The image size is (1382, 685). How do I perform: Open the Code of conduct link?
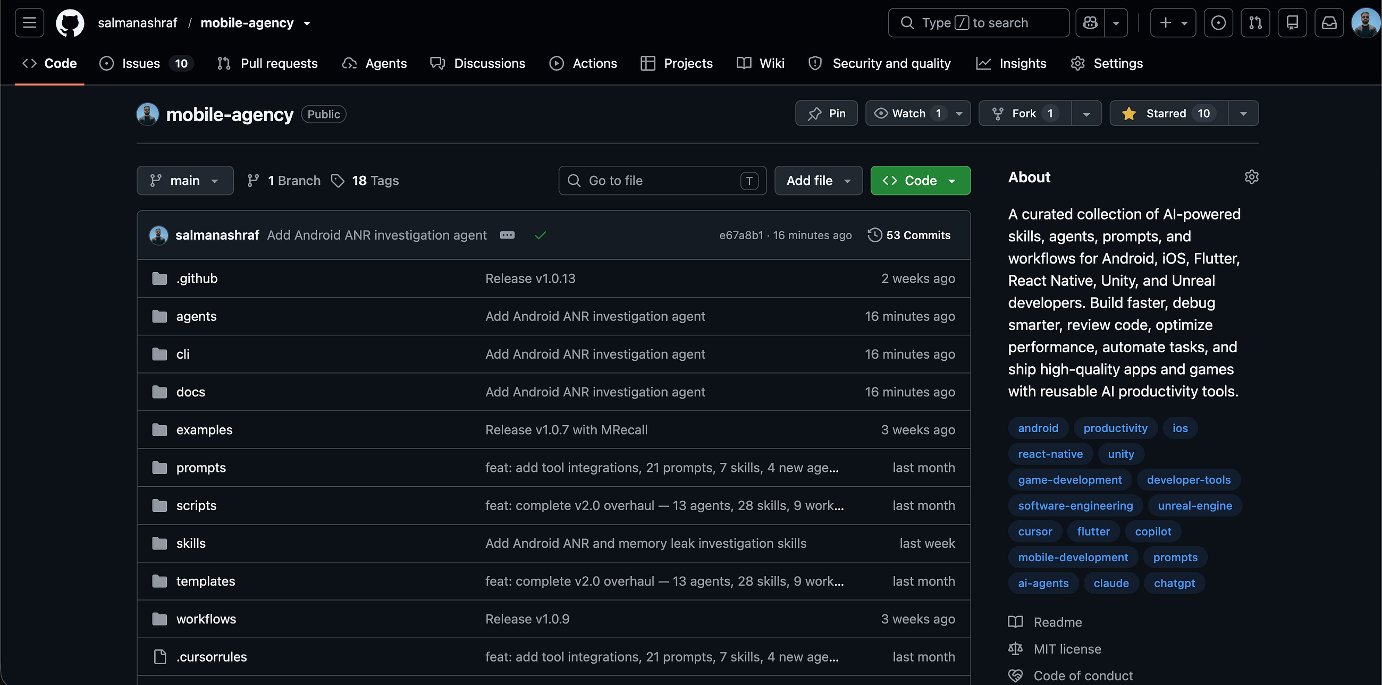tap(1071, 676)
